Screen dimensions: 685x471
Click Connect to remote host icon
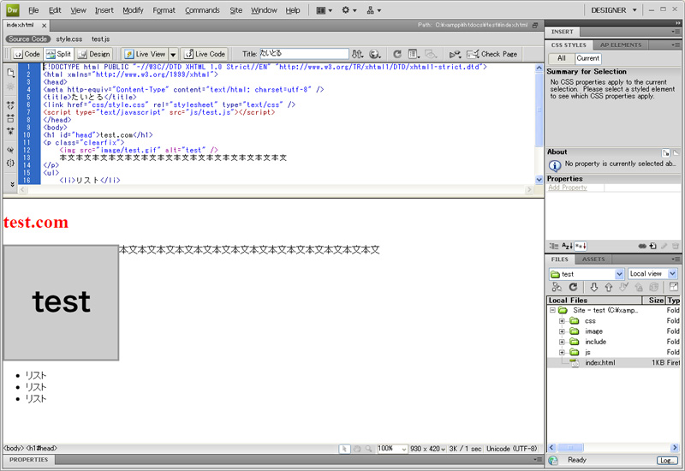tap(557, 287)
